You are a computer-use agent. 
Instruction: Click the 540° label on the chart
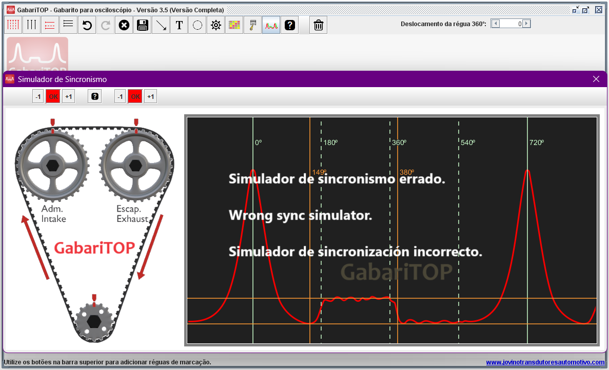468,143
